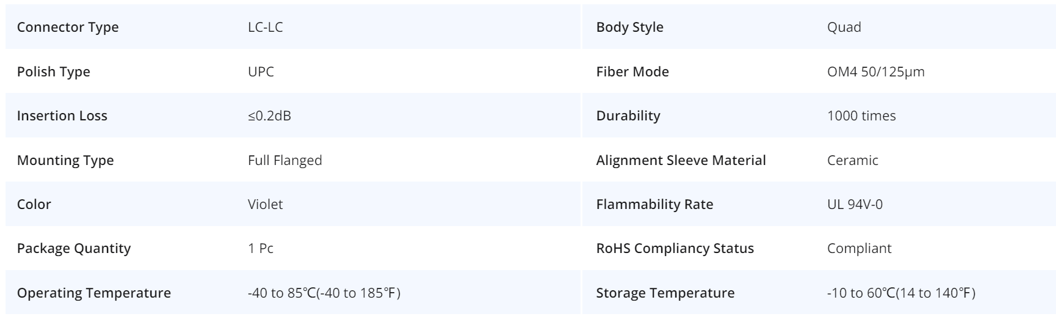Select the LC-LC connector value
The image size is (1056, 319).
pyautogui.click(x=265, y=28)
